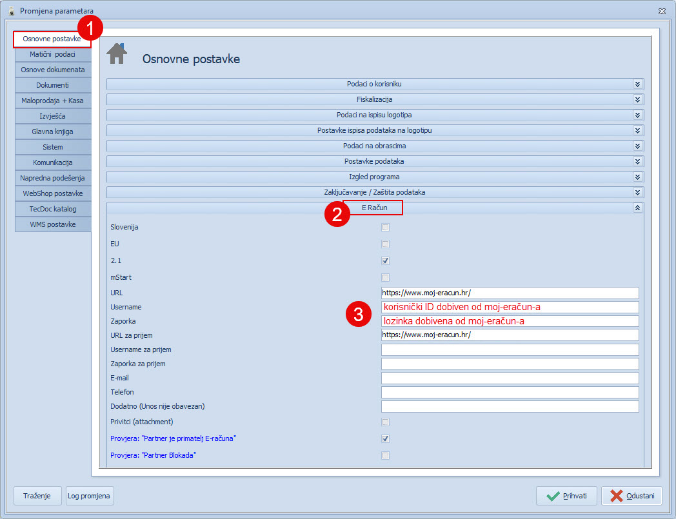Expand the Fiskalizacija section chevron
The height and width of the screenshot is (519, 676).
click(637, 99)
